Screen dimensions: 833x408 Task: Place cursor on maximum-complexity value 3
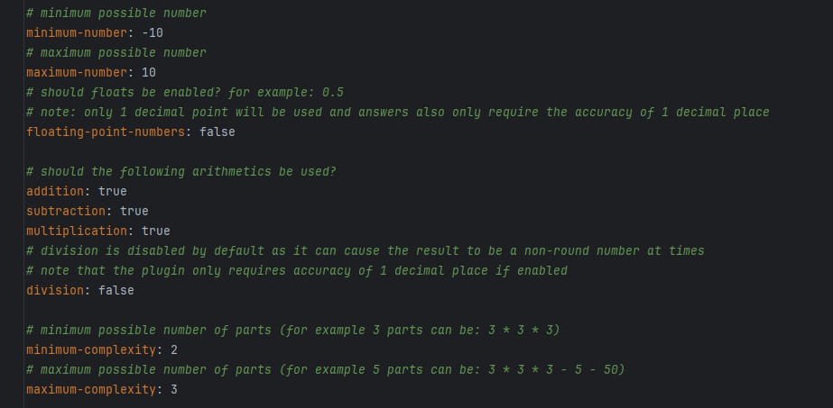click(174, 389)
